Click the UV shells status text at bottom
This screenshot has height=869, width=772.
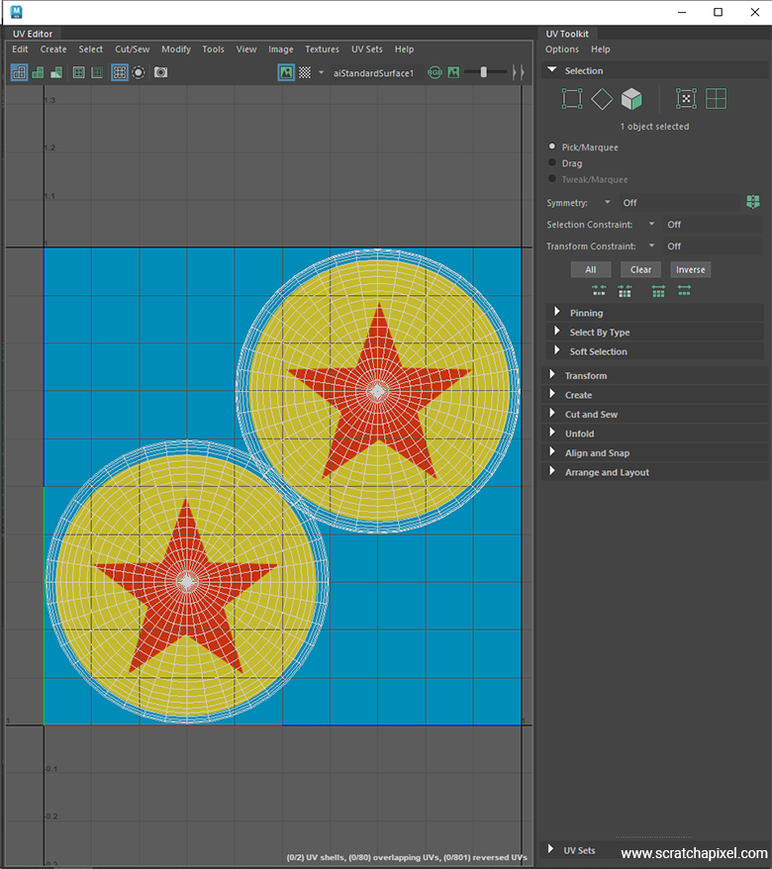[408, 857]
